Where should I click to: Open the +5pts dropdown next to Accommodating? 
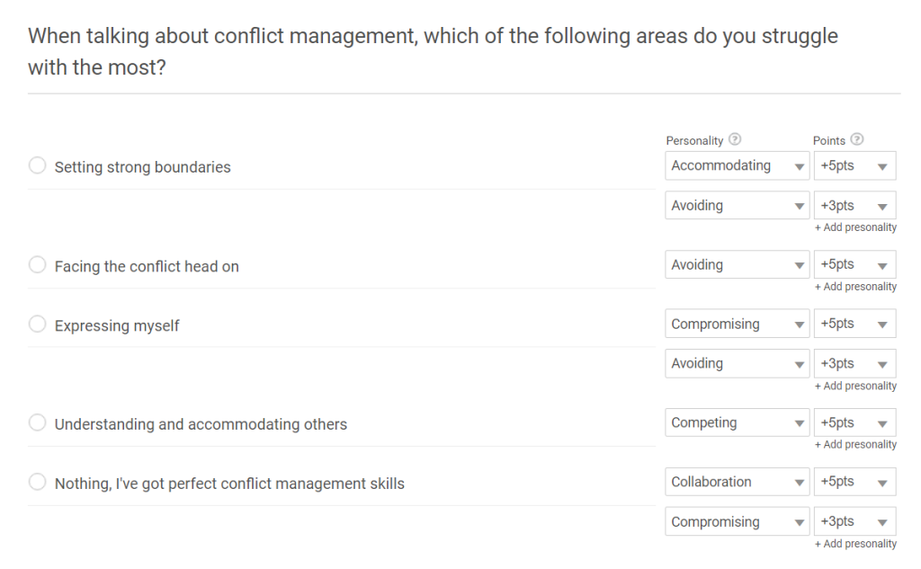pyautogui.click(x=854, y=166)
